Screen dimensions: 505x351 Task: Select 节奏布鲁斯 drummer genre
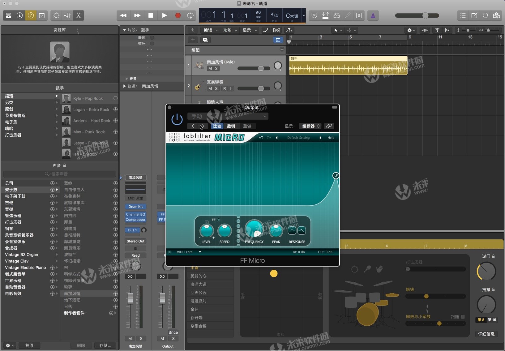point(30,115)
